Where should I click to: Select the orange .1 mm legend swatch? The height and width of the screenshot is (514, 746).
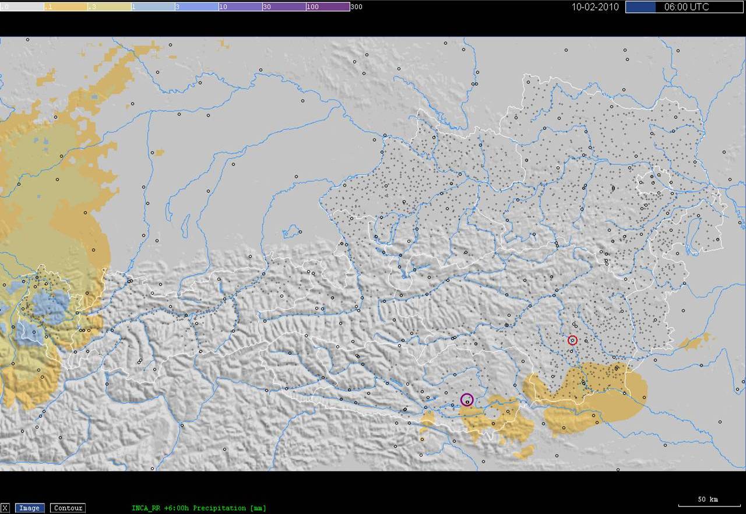coord(65,7)
